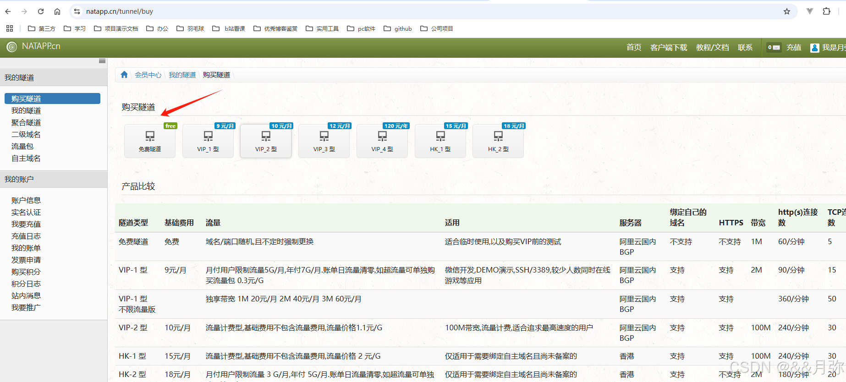Select the free tunnel card (免费隧道)

point(150,141)
